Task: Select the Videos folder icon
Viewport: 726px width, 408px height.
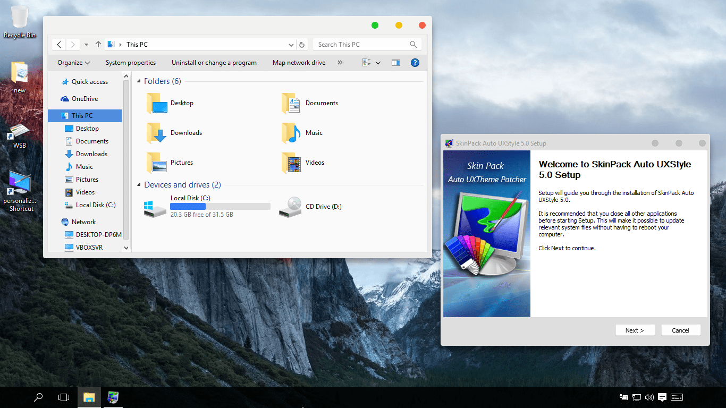Action: 292,163
